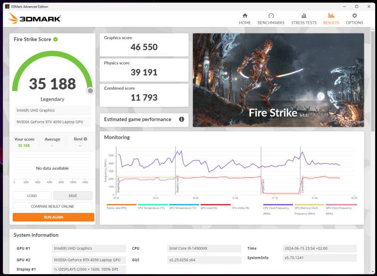
Task: Click the GPU #2 NVIDIA GeForce RTX 4090 field
Action: (89, 260)
